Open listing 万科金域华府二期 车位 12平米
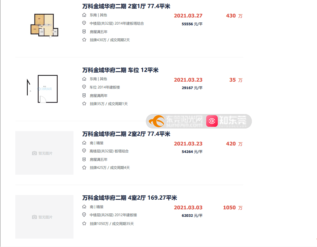The height and width of the screenshot is (247, 317). tap(120, 70)
